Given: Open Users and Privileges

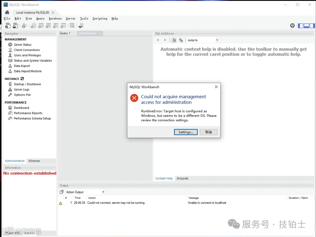Looking at the screenshot, I should pyautogui.click(x=28, y=55).
